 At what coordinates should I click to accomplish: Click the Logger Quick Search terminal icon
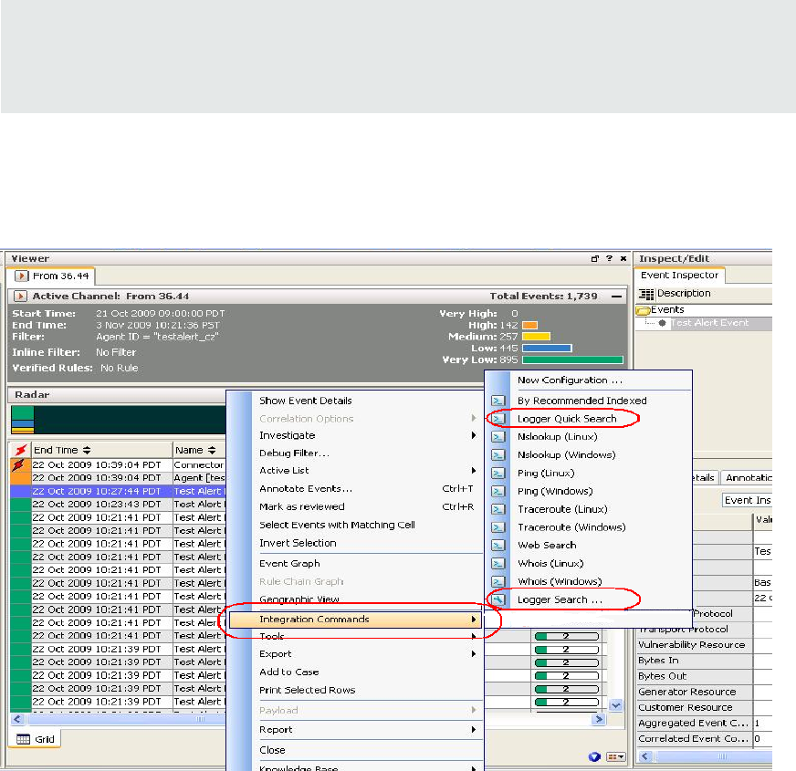coord(498,419)
